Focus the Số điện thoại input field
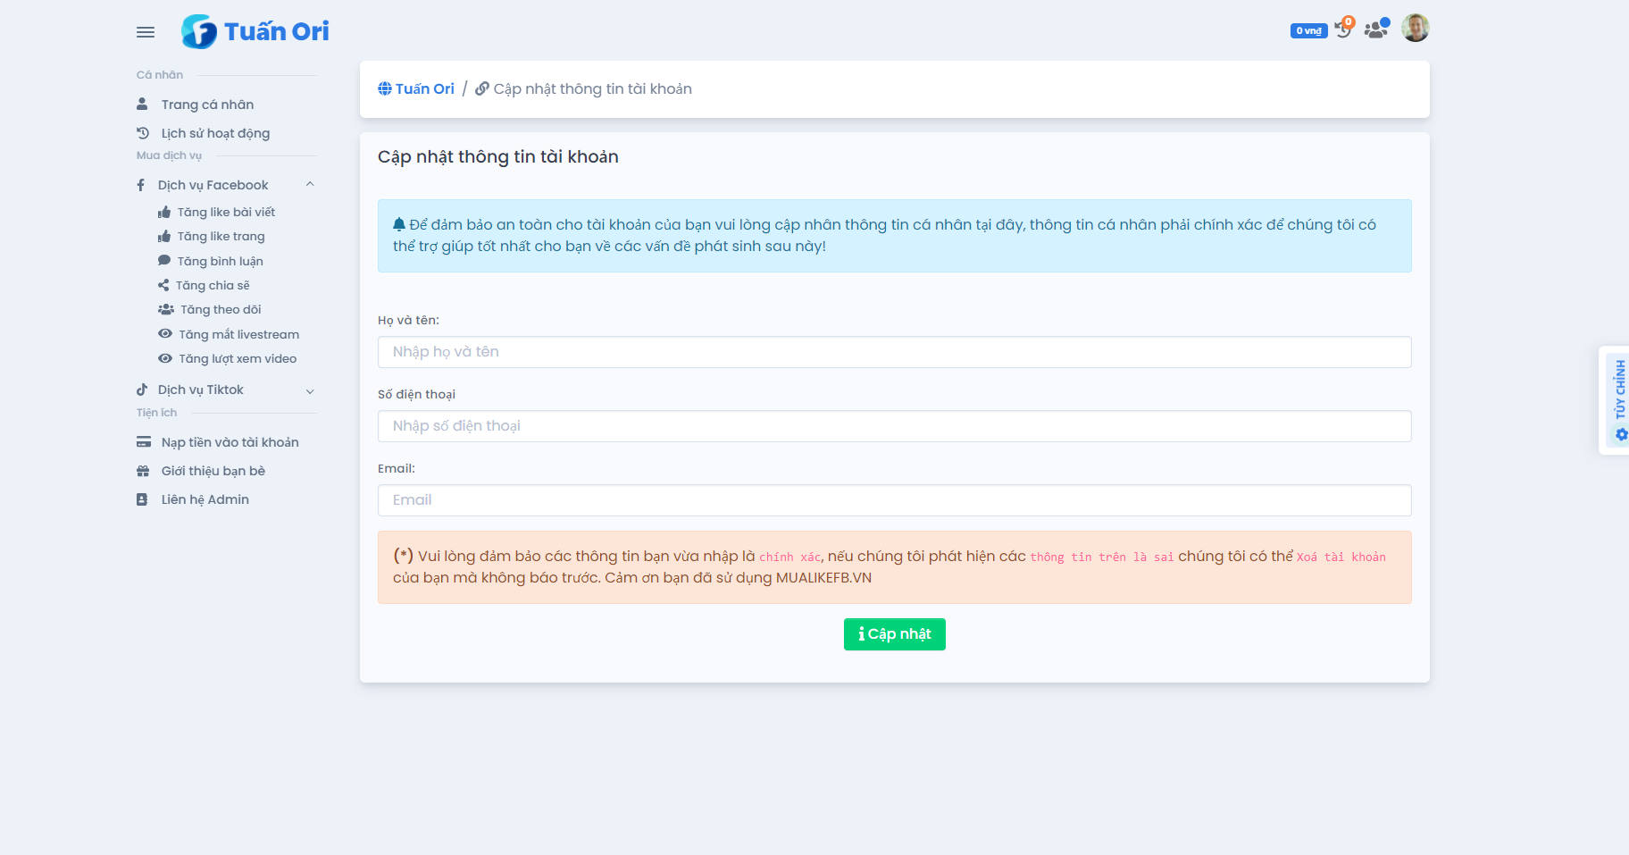 (894, 426)
